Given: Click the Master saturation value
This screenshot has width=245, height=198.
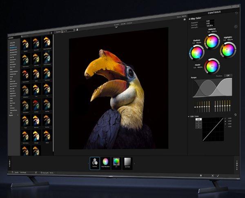Looking at the screenshot, I should 200,67.
